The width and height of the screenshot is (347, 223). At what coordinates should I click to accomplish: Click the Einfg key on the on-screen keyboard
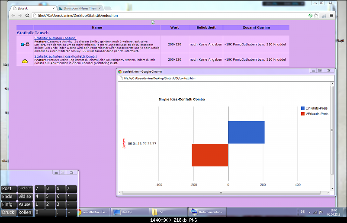click(9, 205)
